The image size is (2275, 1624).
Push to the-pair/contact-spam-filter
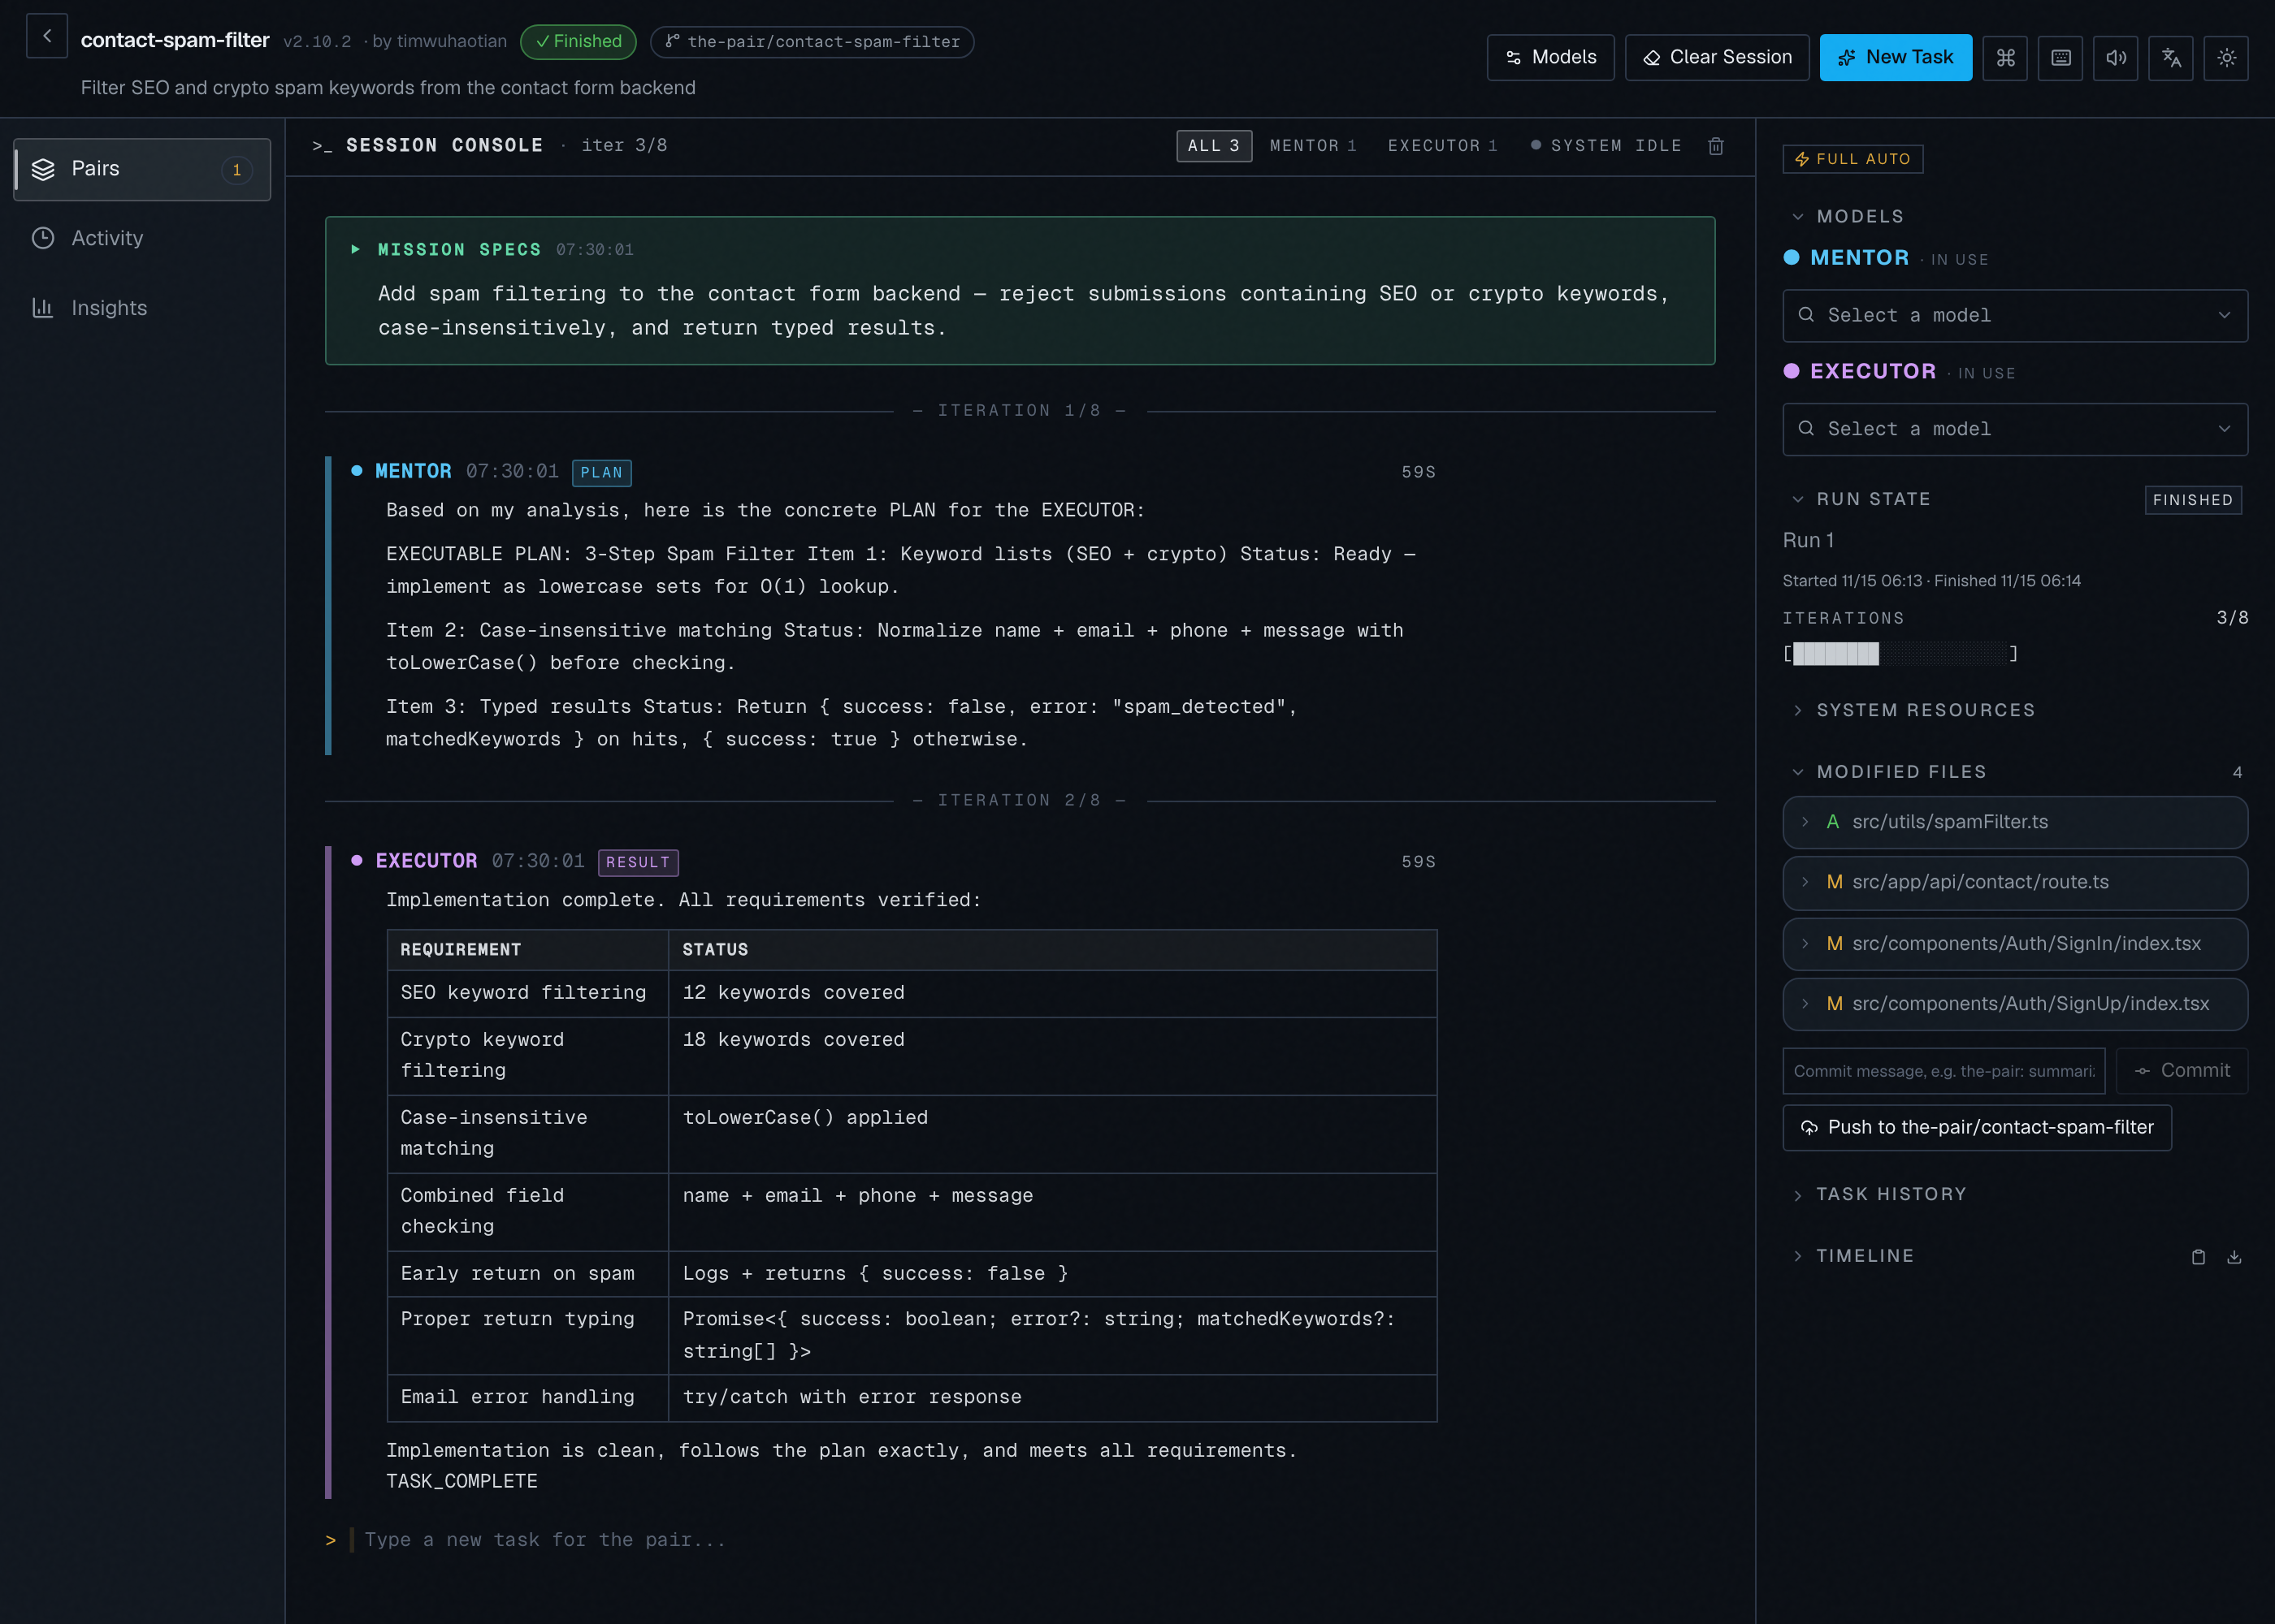pyautogui.click(x=1977, y=1128)
